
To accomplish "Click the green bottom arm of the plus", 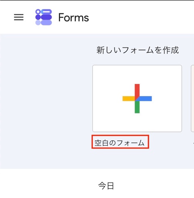I will (x=137, y=107).
